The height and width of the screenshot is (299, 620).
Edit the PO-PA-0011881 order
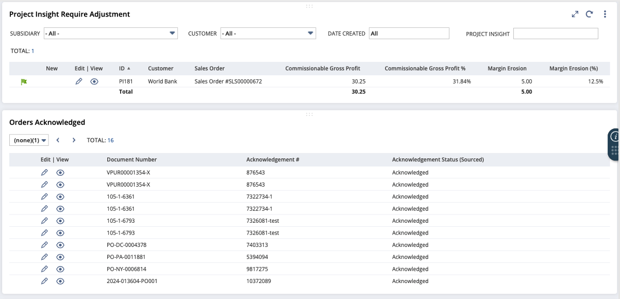[x=44, y=257]
